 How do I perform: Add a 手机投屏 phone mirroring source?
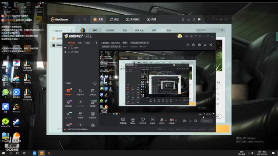tap(142, 121)
